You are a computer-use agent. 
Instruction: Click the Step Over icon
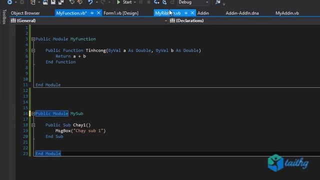[164, 2]
